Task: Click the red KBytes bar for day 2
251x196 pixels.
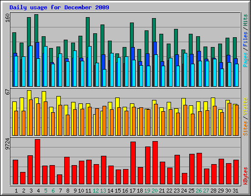Action: (23, 178)
